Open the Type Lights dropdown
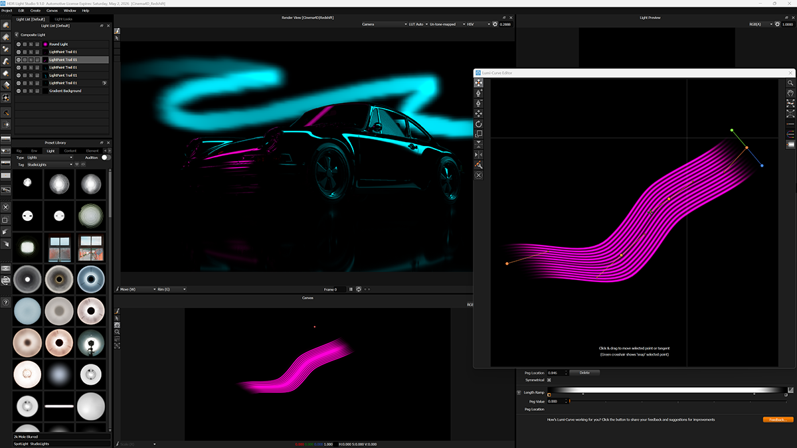Image resolution: width=797 pixels, height=448 pixels. tap(50, 157)
